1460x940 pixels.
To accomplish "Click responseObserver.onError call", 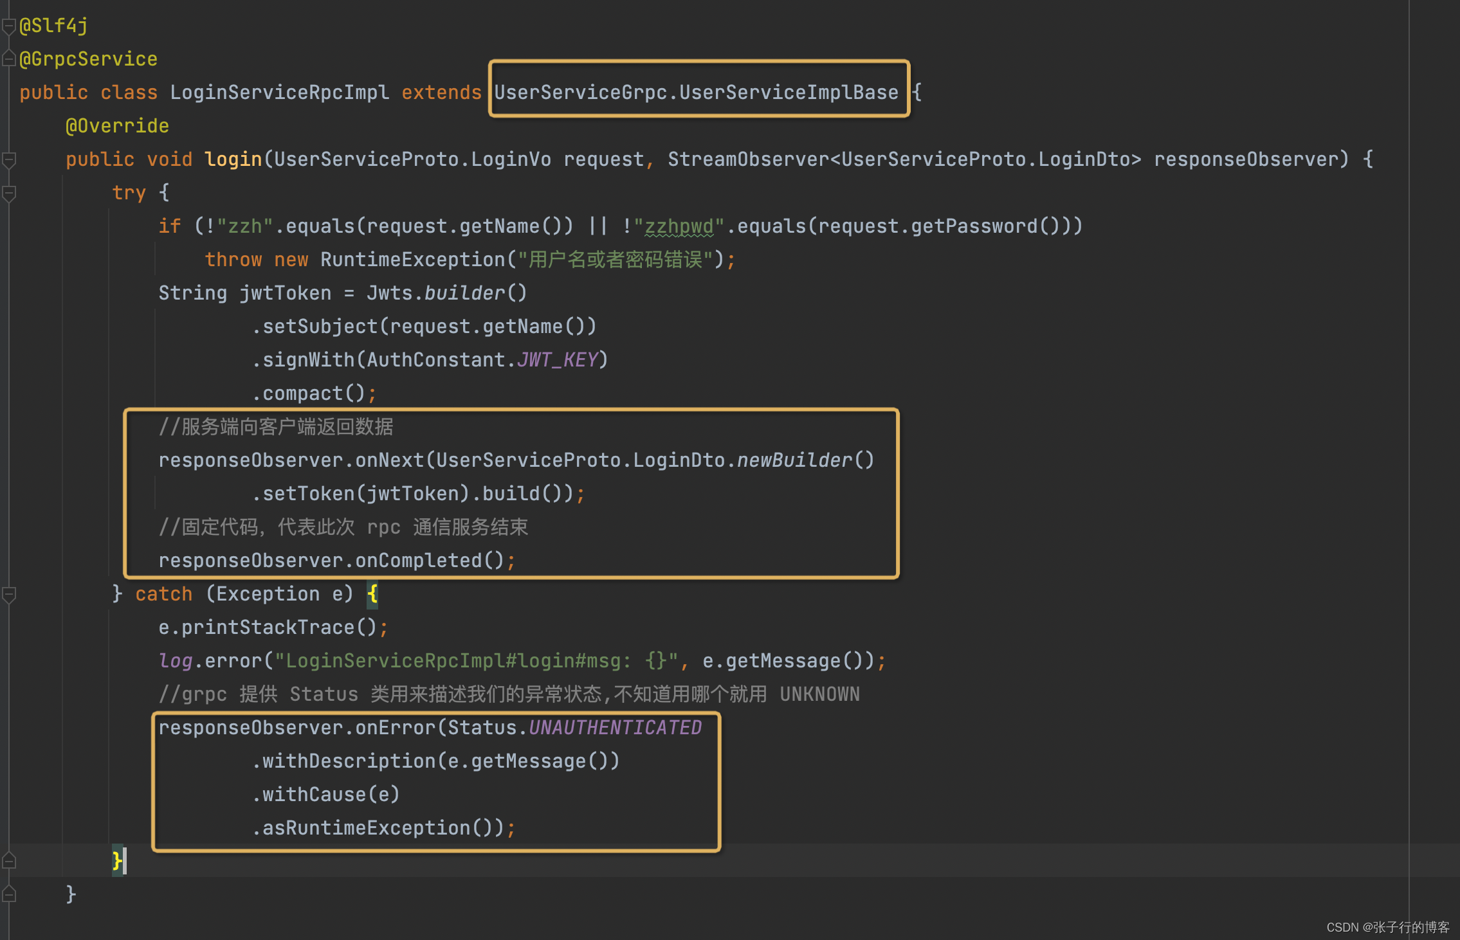I will (x=297, y=728).
